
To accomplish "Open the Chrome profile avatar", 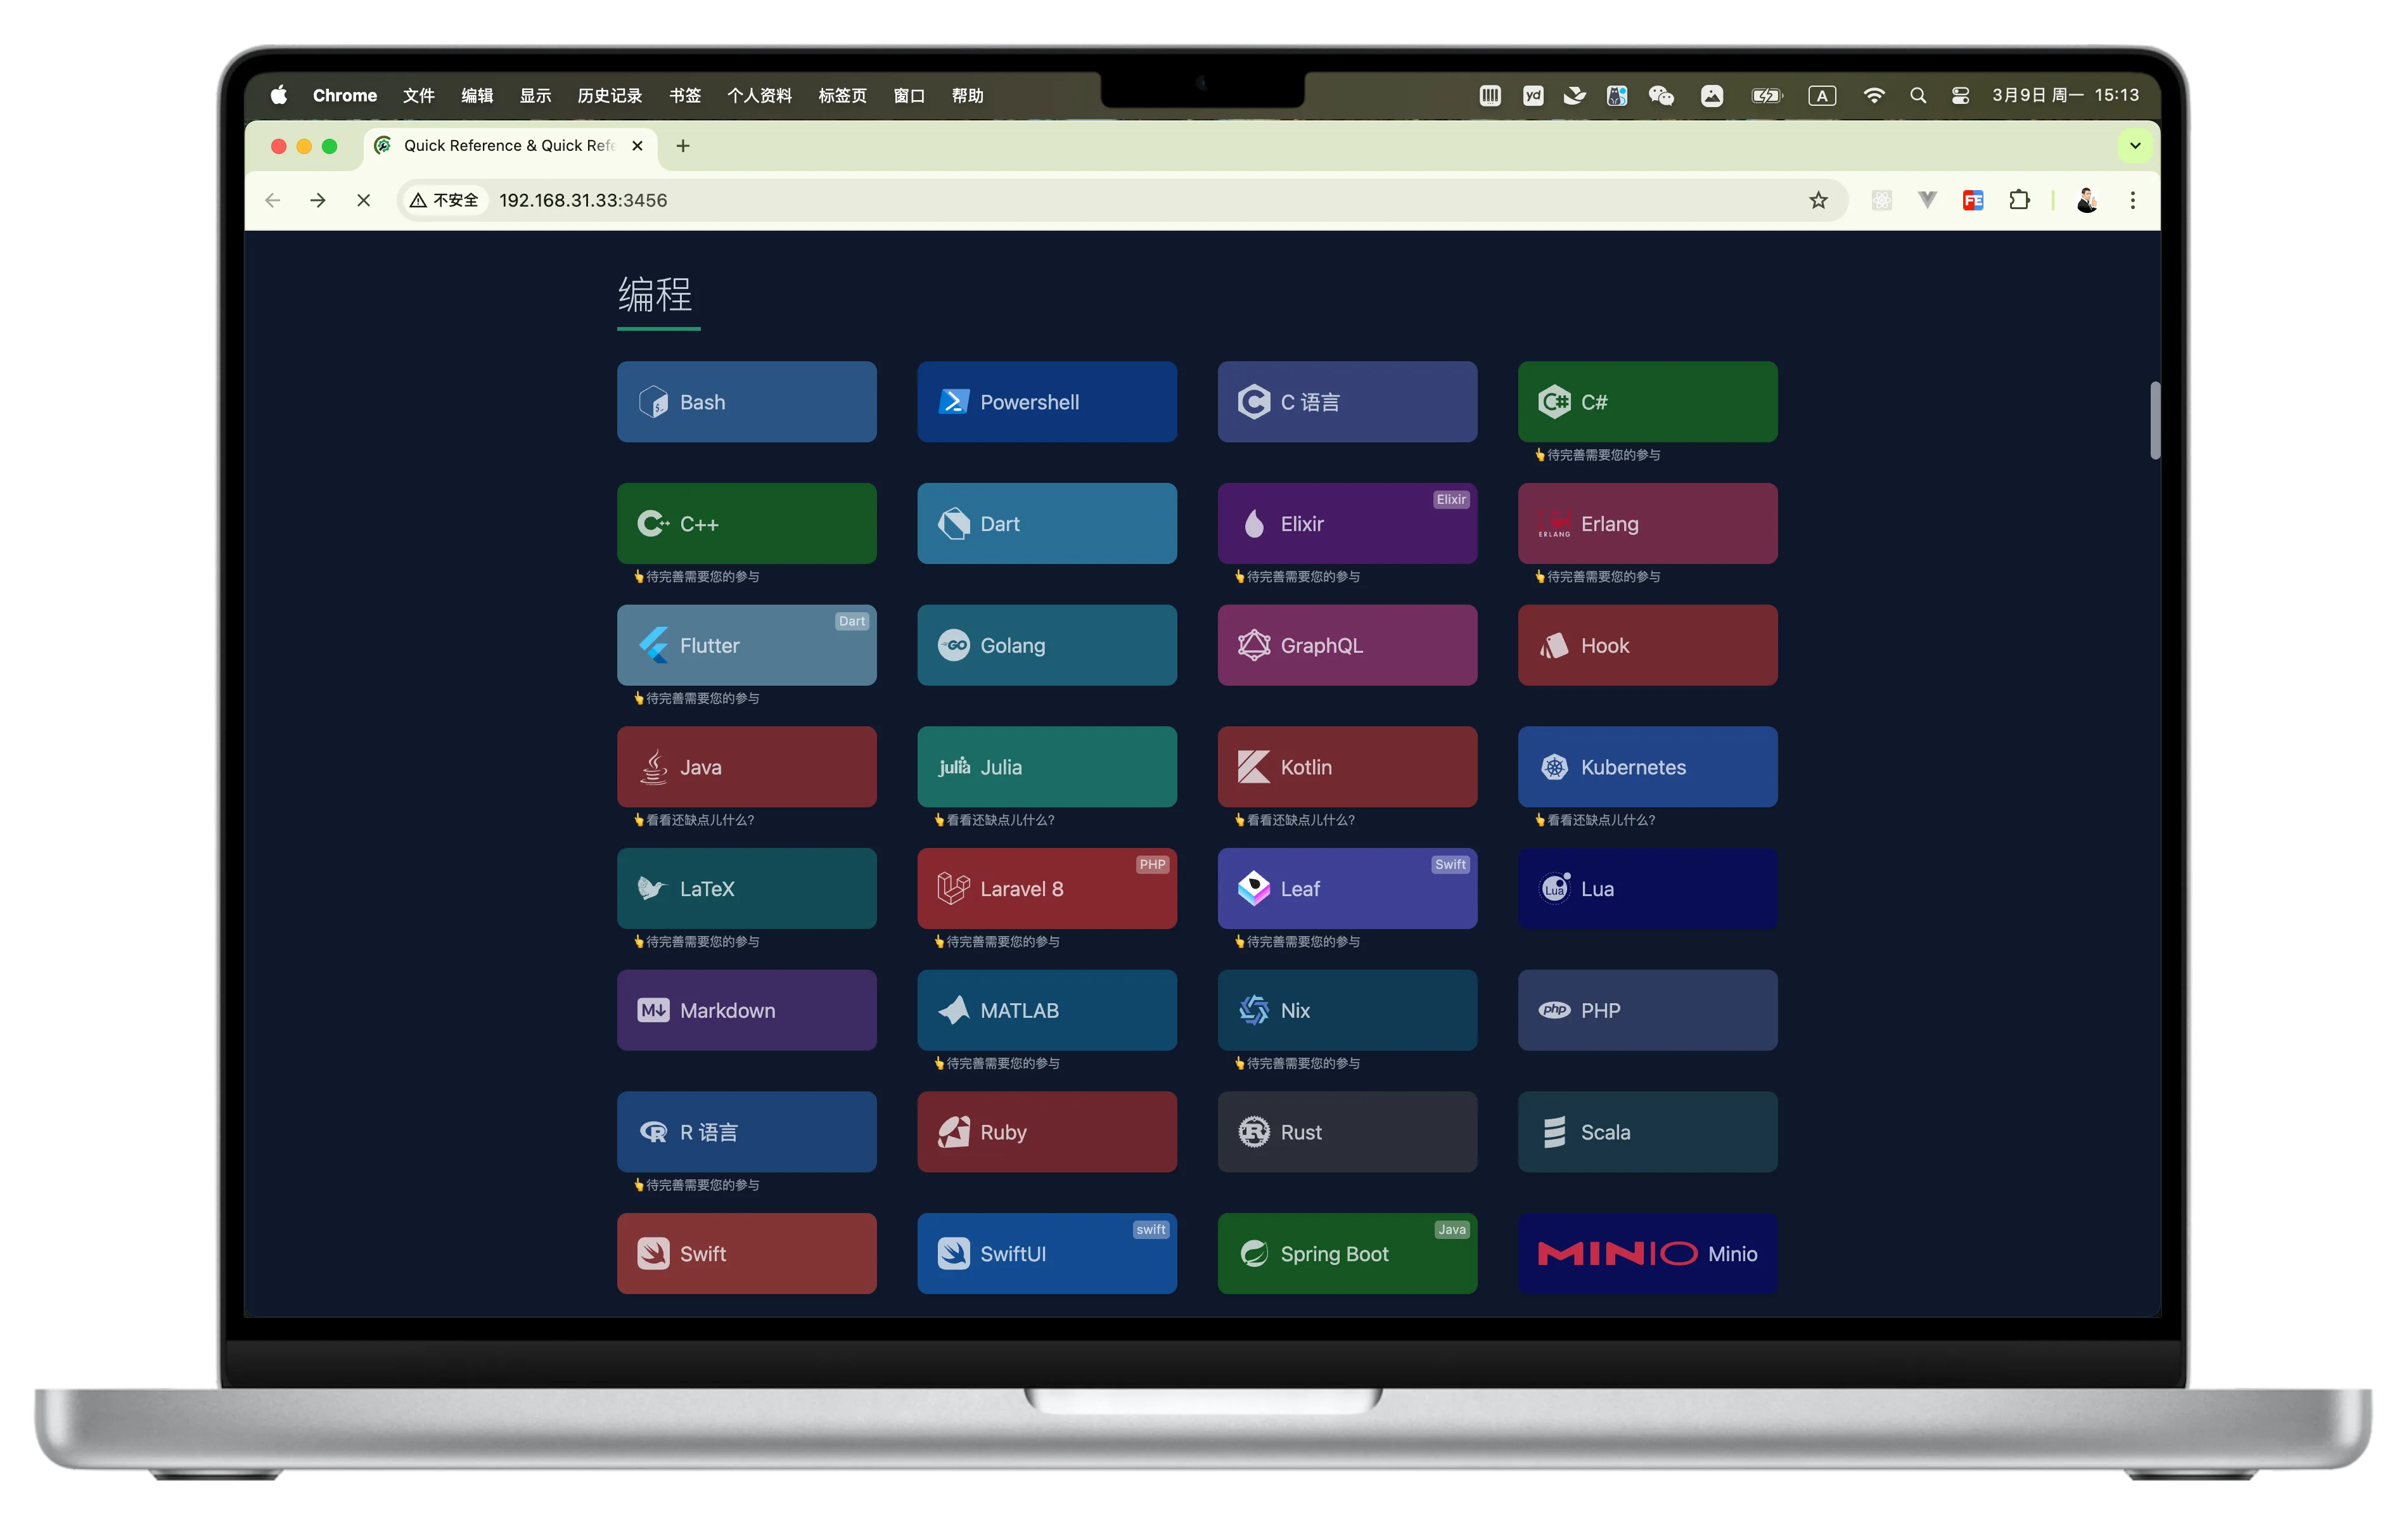I will click(x=2086, y=201).
